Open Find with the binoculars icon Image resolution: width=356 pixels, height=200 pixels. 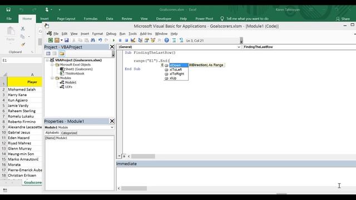pos(93,41)
